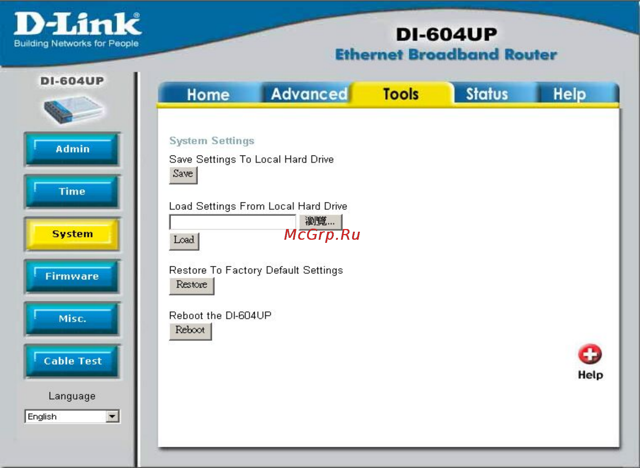The height and width of the screenshot is (468, 640).
Task: Open the Time settings sidebar button
Action: click(72, 192)
